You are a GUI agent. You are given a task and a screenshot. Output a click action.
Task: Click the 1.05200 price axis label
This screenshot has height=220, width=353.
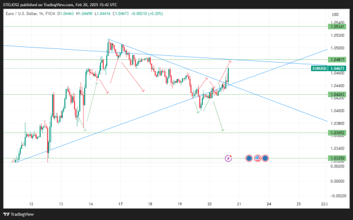tap(337, 36)
